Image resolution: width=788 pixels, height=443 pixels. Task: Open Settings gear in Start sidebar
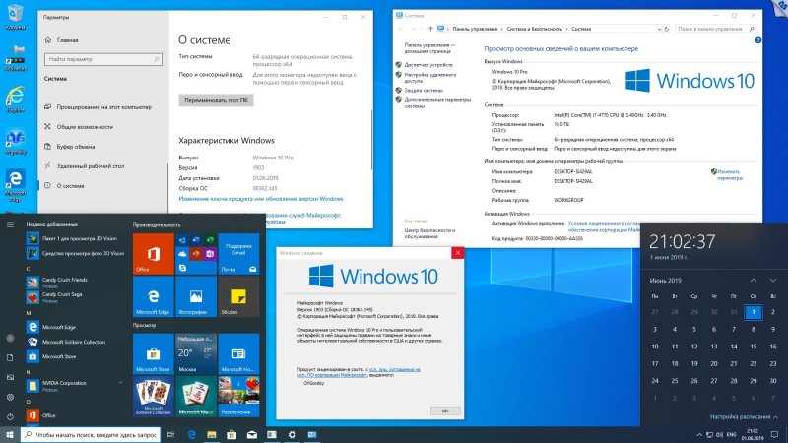tap(10, 397)
